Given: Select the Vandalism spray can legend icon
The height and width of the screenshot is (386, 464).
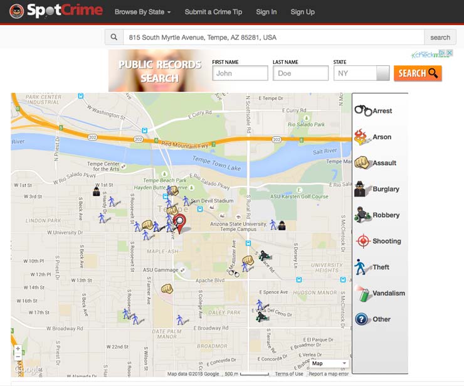Looking at the screenshot, I should [x=363, y=293].
